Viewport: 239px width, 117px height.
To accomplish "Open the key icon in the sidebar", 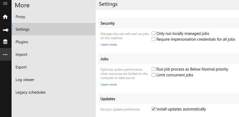I will click(x=5, y=30).
